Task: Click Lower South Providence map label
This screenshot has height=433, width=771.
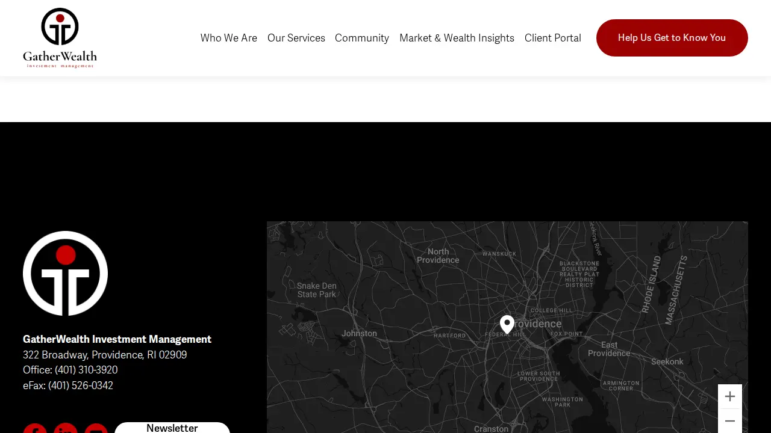Action: 538,376
